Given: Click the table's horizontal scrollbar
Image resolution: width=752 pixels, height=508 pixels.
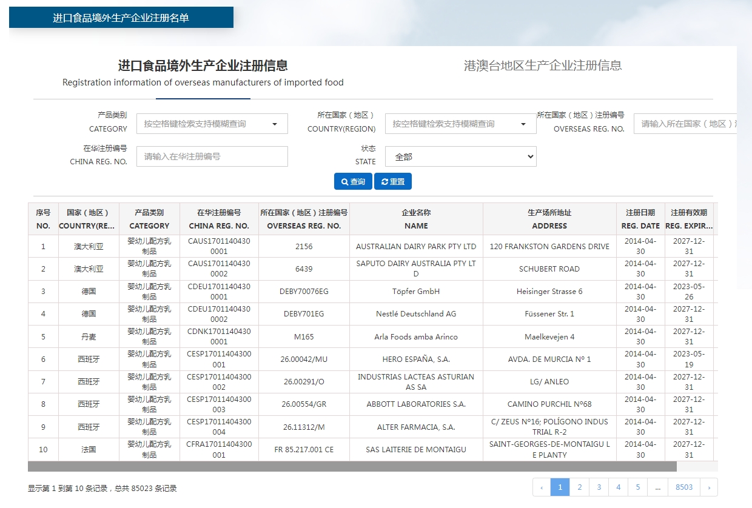Looking at the screenshot, I should coord(352,467).
